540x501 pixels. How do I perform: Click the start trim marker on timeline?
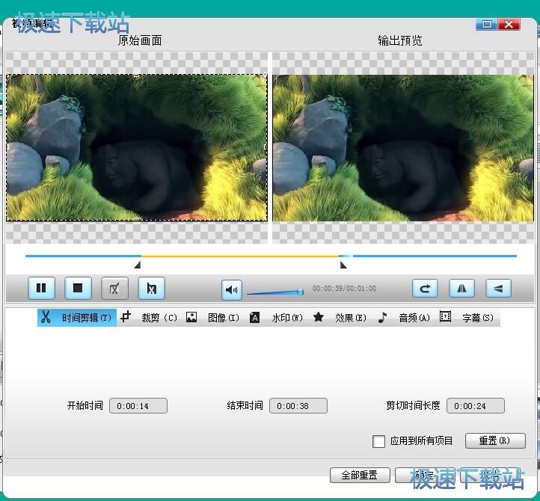[x=138, y=265]
